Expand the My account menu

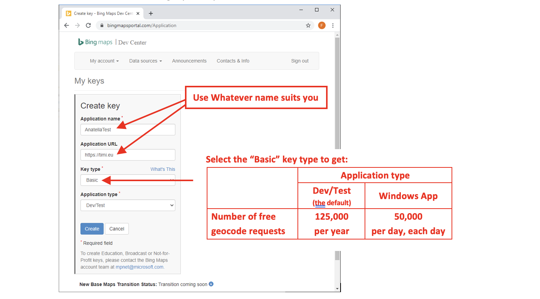(104, 61)
